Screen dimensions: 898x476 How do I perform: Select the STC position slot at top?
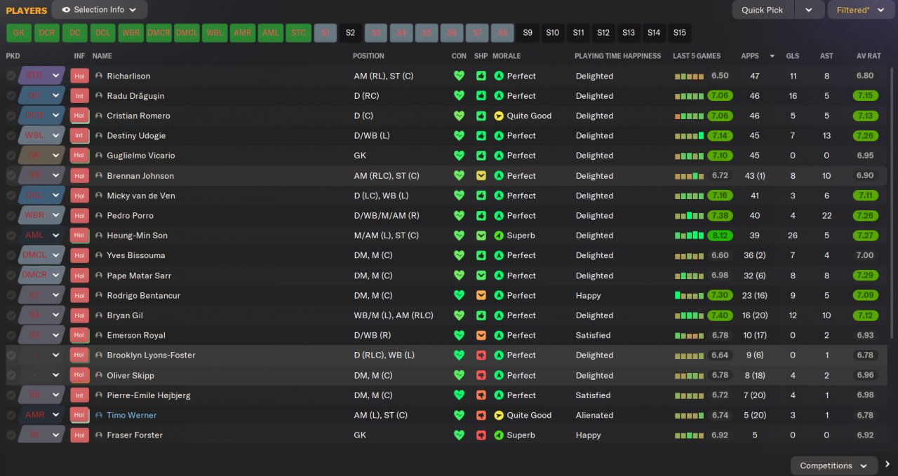[299, 33]
